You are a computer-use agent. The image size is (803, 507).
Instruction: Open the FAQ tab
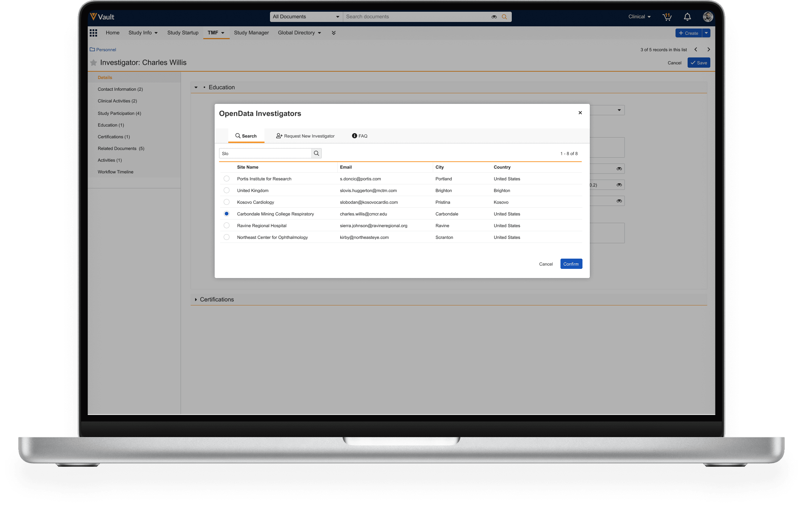point(359,136)
